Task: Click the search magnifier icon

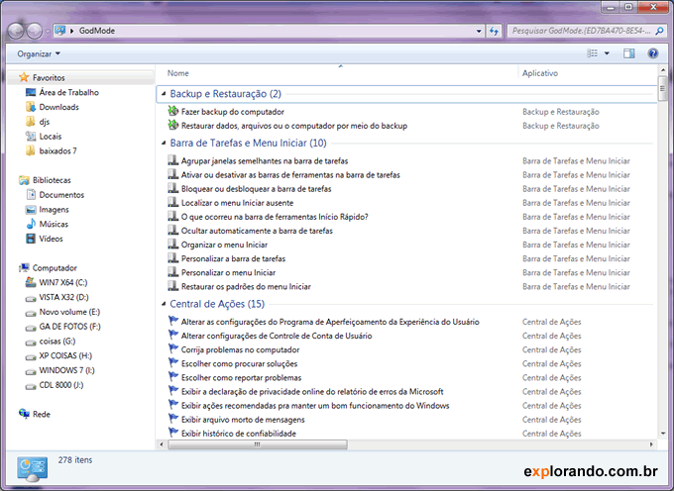Action: click(659, 31)
